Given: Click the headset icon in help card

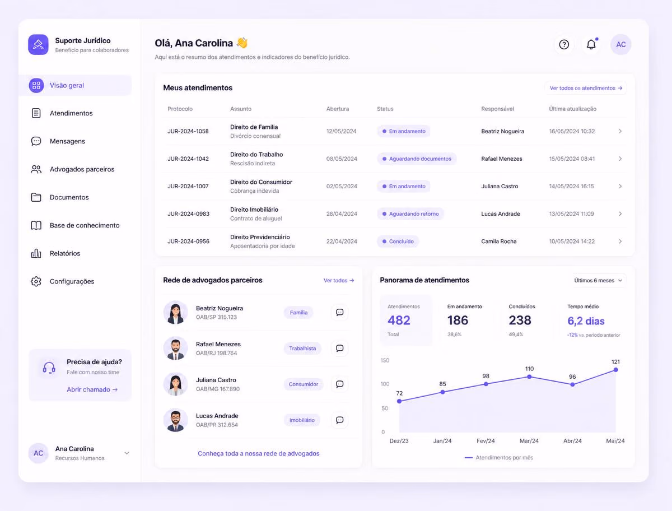Looking at the screenshot, I should click(49, 368).
